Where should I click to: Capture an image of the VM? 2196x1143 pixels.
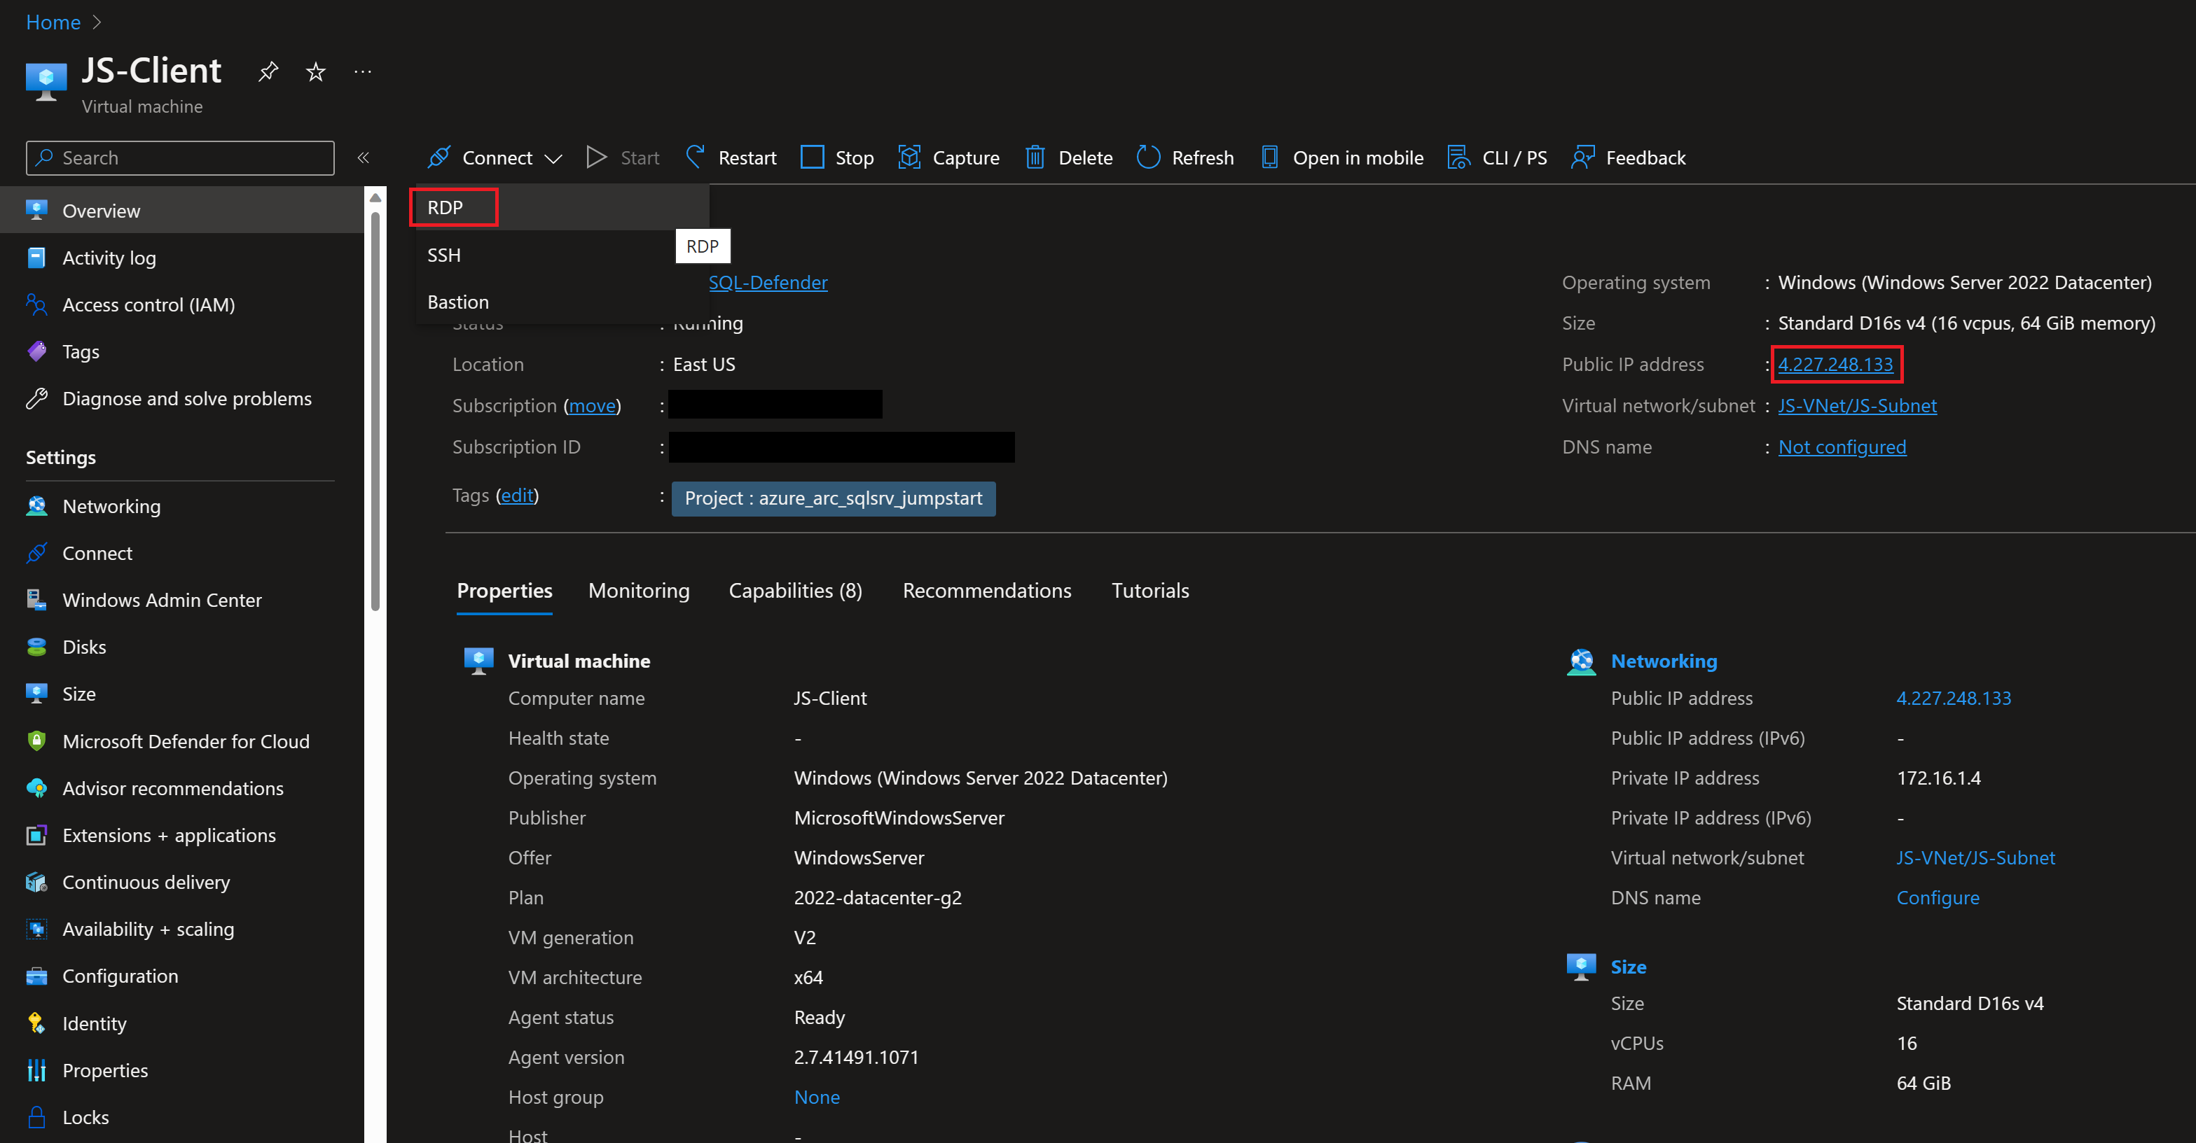(949, 157)
